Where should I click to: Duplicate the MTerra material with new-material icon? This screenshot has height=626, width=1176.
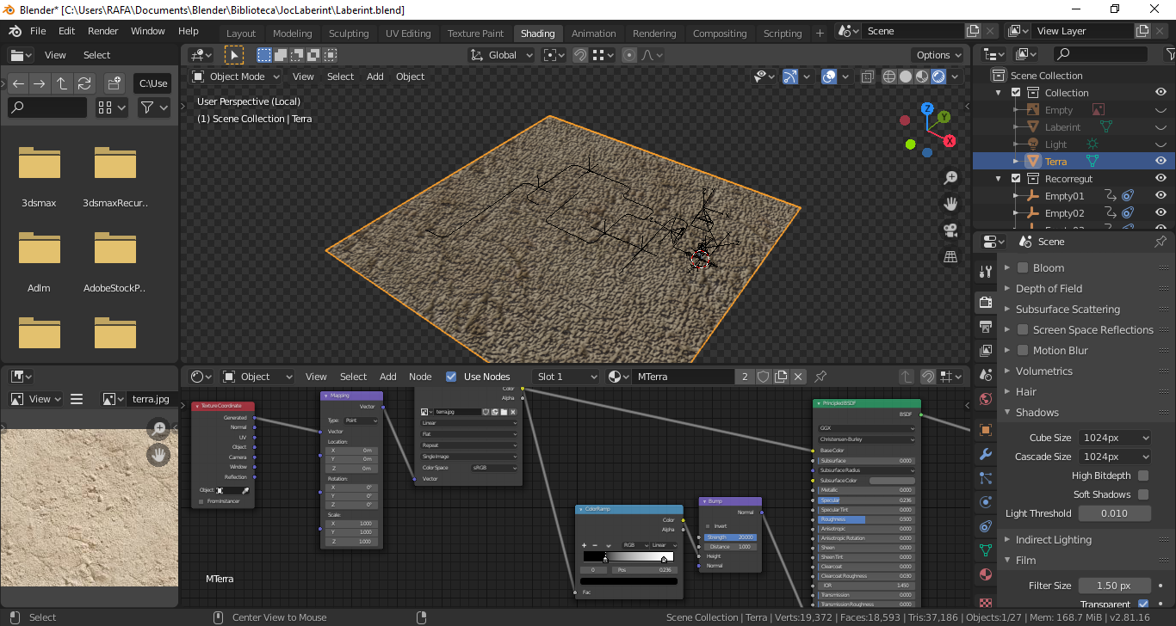(781, 377)
